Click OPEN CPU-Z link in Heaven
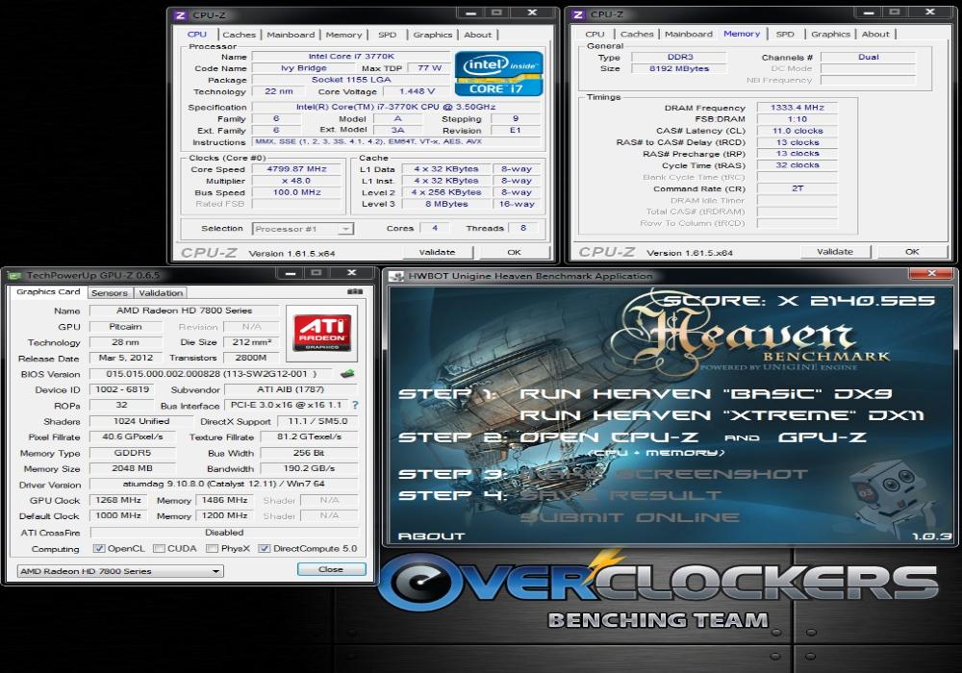962x673 pixels. coord(609,437)
